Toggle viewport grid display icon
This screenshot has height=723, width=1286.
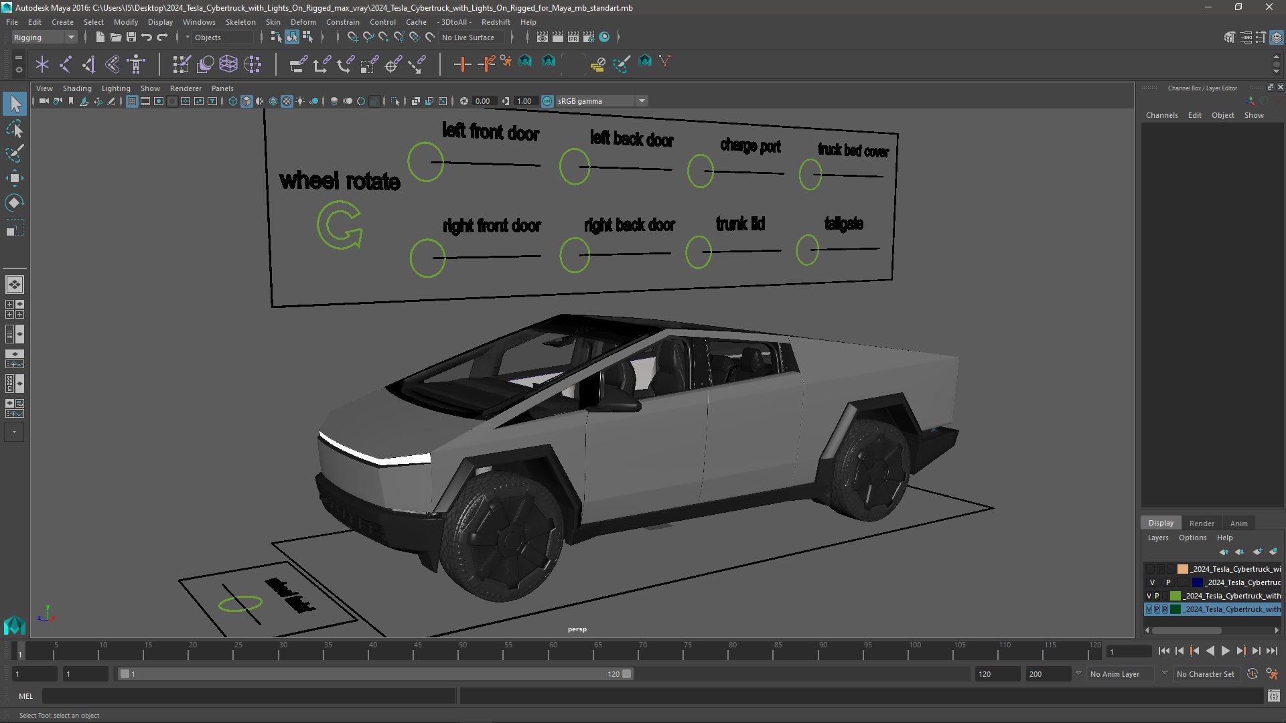132,101
